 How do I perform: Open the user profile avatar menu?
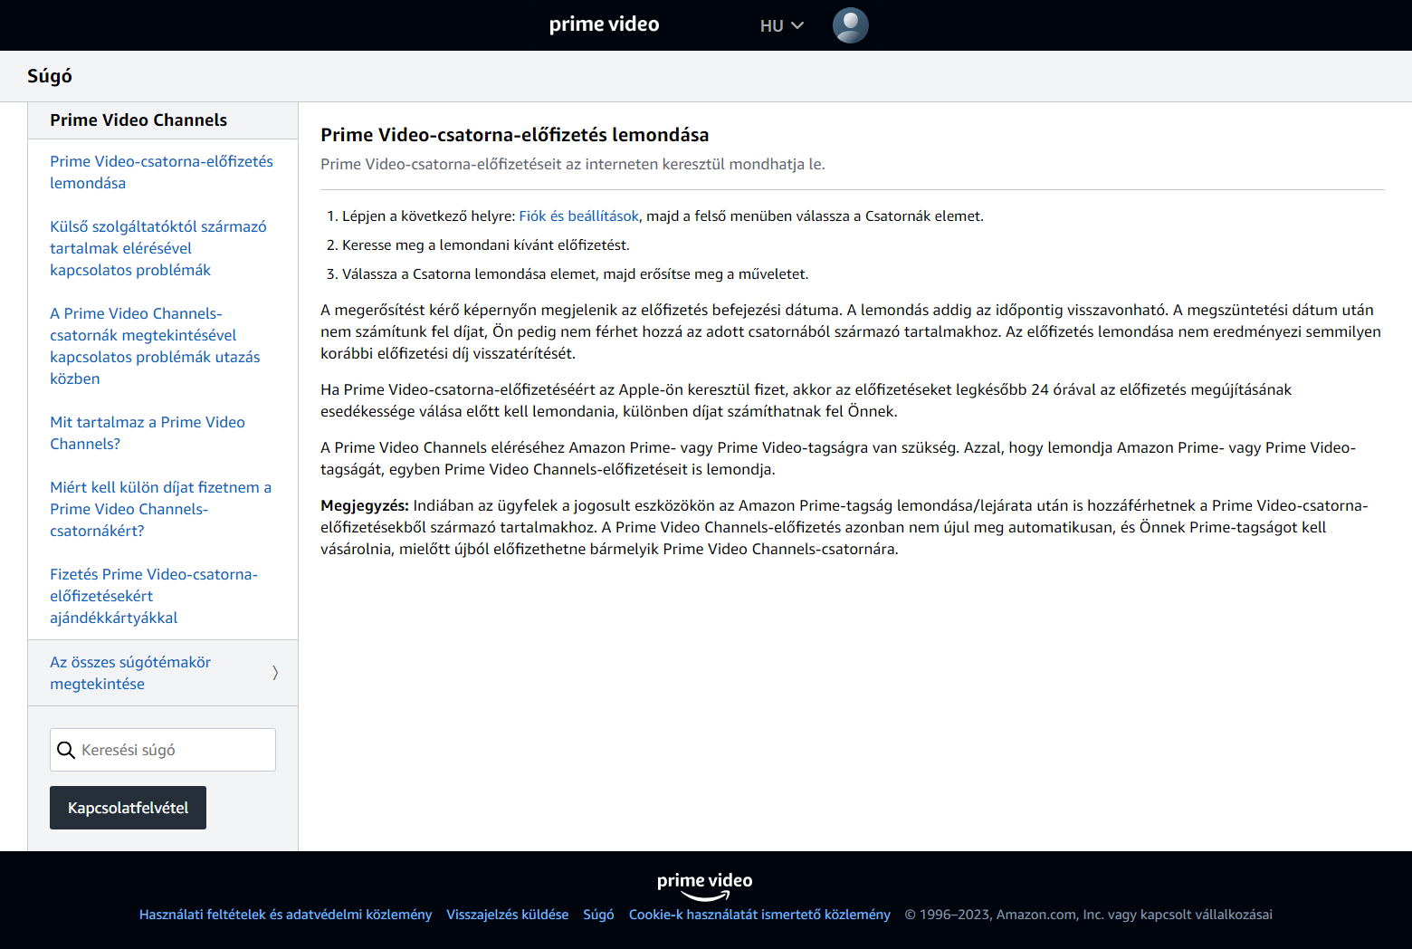pyautogui.click(x=850, y=25)
